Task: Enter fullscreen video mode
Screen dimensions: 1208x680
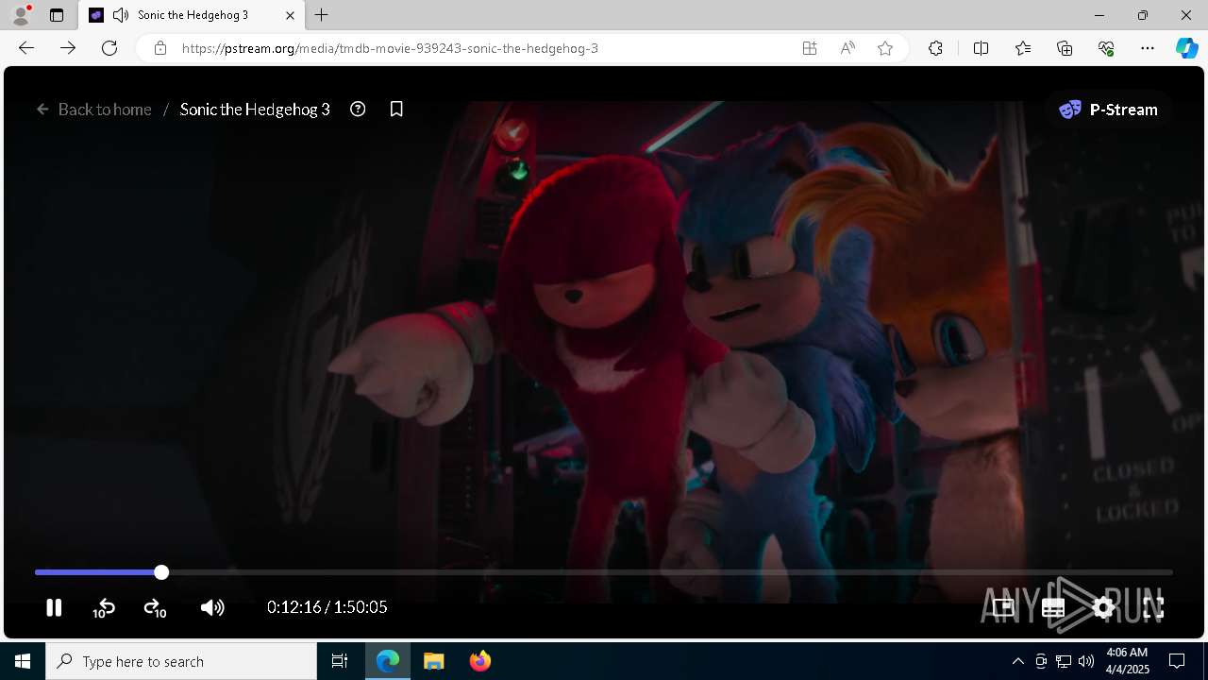Action: click(1153, 607)
